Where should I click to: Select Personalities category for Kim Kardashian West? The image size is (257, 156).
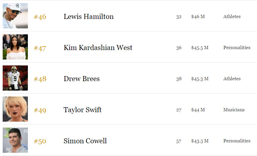tap(237, 48)
